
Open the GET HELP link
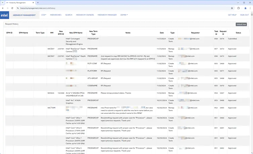point(232,15)
